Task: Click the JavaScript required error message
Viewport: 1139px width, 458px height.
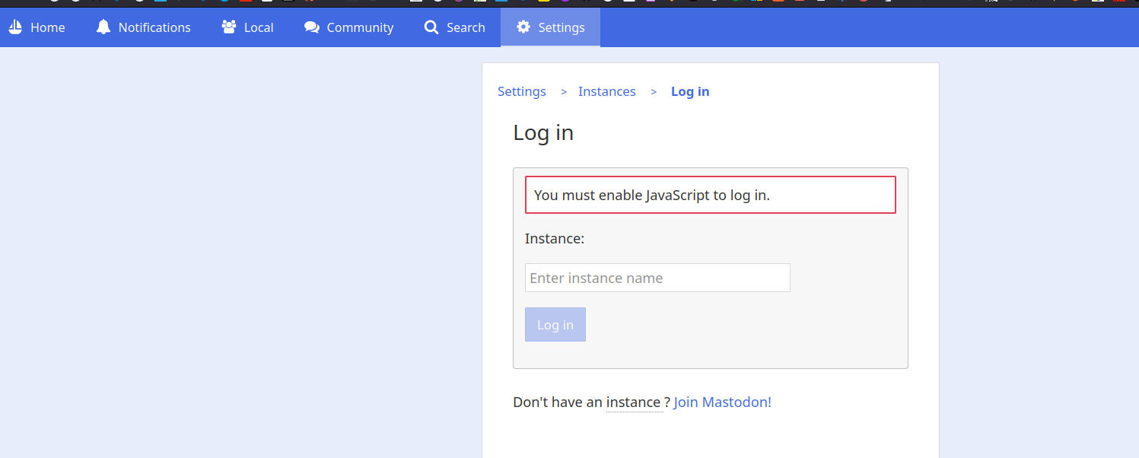Action: pyautogui.click(x=711, y=195)
